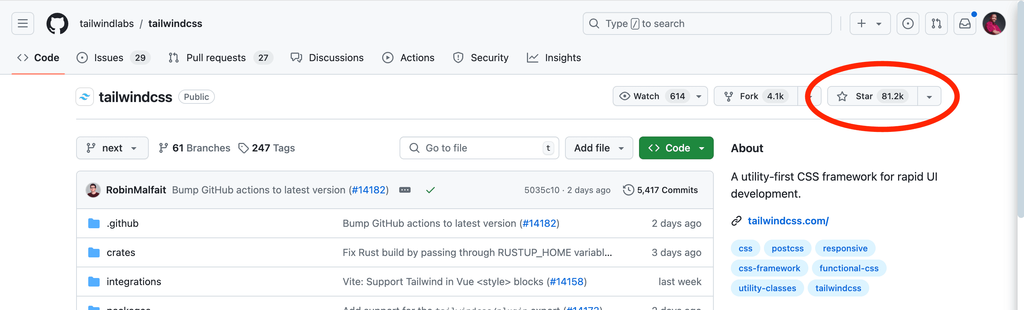Screen dimensions: 1024x310
Task: Open the Fork count 4.1k badge
Action: [x=775, y=96]
